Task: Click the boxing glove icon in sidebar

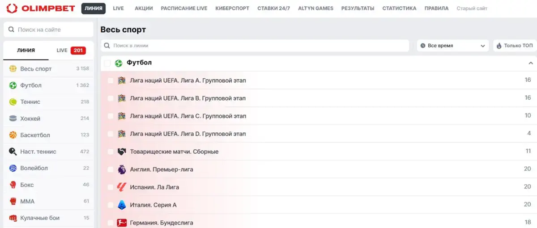Action: [13, 185]
